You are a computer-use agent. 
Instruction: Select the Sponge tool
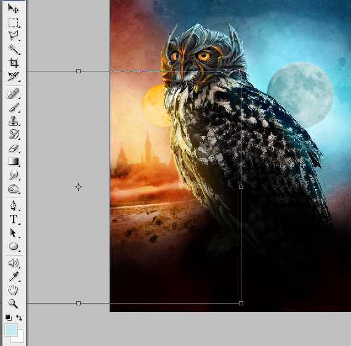(13, 188)
